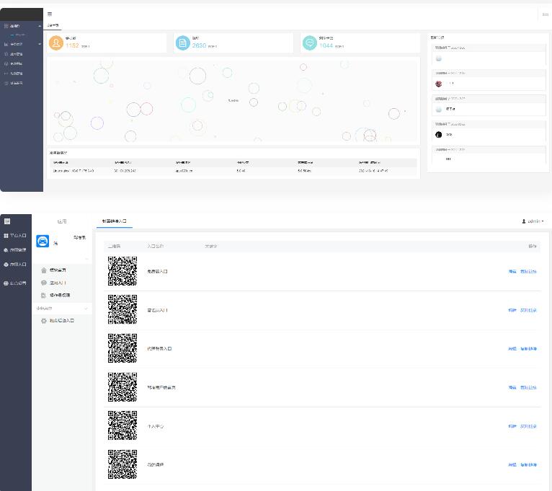The width and height of the screenshot is (552, 491).
Task: Click the speech bubble icon in app sidebar
Action: coord(44,283)
